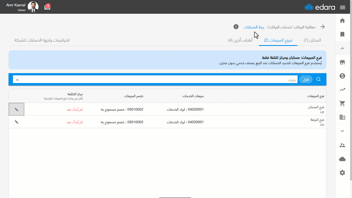Clear the search field with ×

(17, 80)
